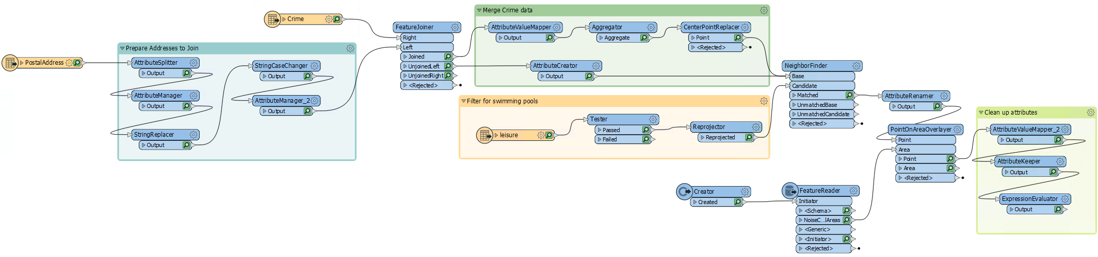1098x257 pixels.
Task: Collapse the Clean up attributes bookmark
Action: click(981, 113)
